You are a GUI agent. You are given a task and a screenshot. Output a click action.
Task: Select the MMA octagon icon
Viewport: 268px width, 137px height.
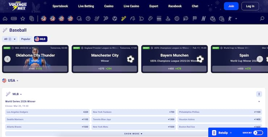pyautogui.click(x=159, y=18)
